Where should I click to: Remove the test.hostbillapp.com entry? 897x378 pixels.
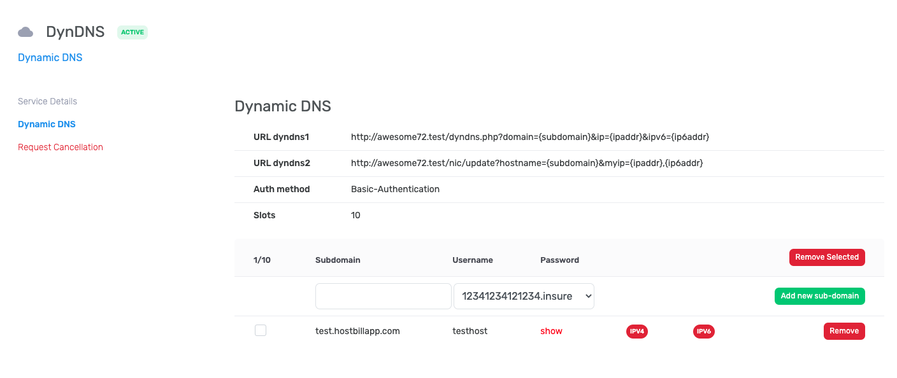tap(844, 331)
